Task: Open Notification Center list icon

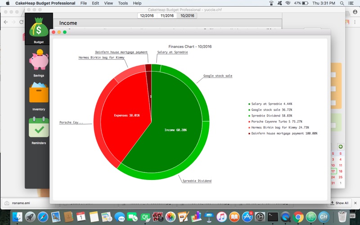Action: tap(351, 3)
